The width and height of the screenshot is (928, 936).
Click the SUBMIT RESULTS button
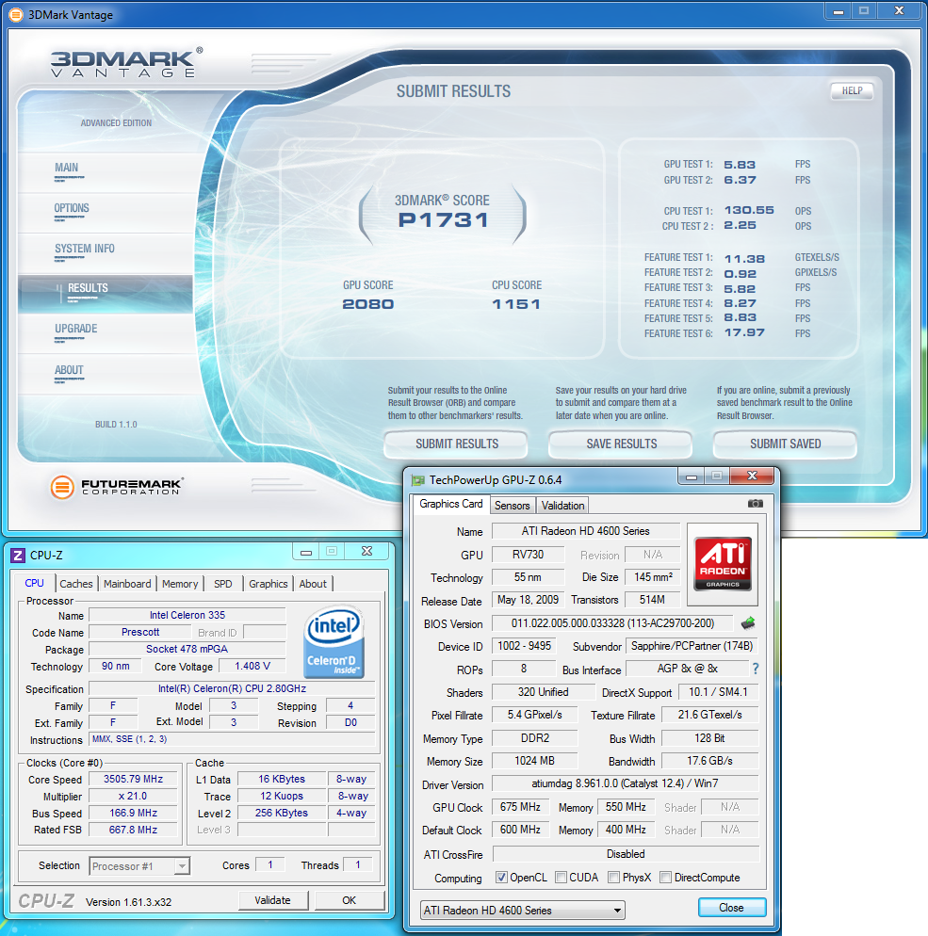click(456, 444)
